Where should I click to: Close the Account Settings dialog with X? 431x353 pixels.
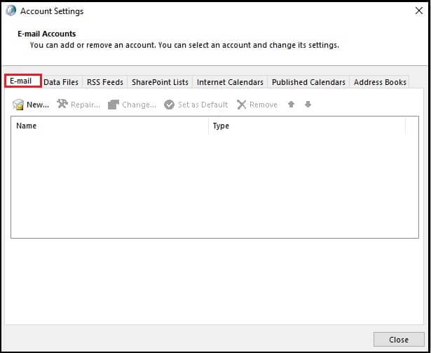tap(419, 11)
